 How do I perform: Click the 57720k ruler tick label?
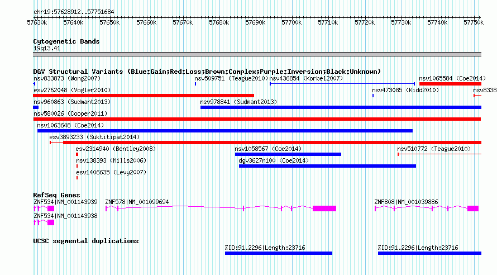tap(365, 22)
